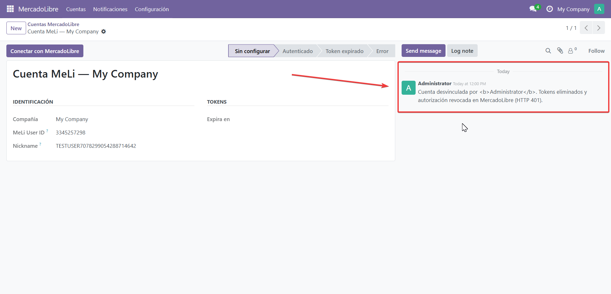This screenshot has width=611, height=294.
Task: Open the Administrator user avatar menu
Action: coord(599,9)
